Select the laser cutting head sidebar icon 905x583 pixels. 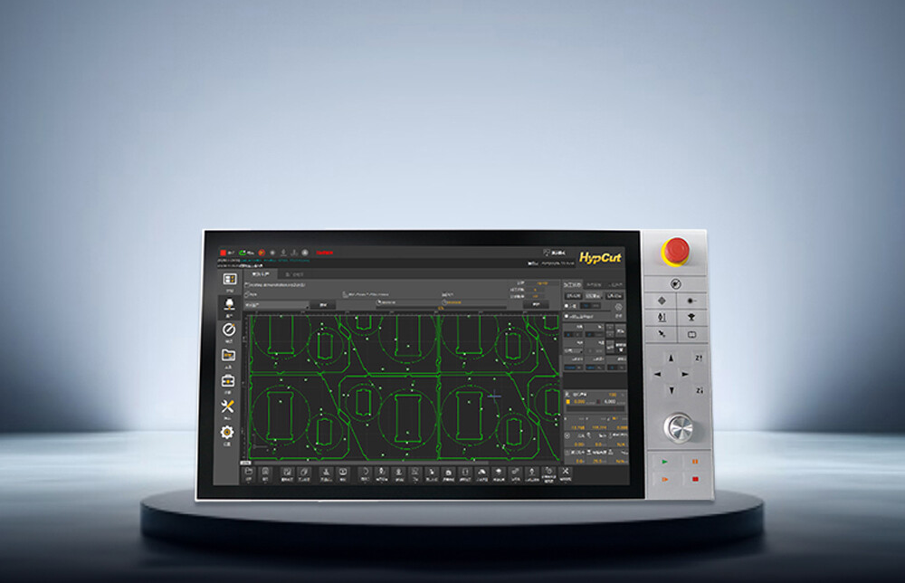click(x=229, y=304)
